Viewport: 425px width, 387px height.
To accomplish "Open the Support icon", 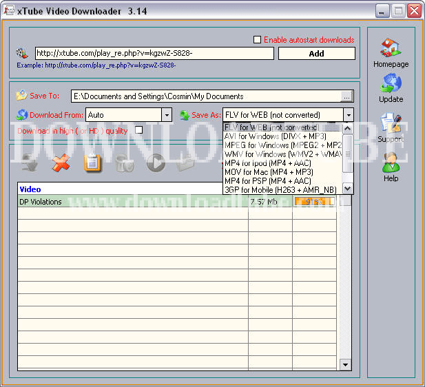I will point(391,125).
